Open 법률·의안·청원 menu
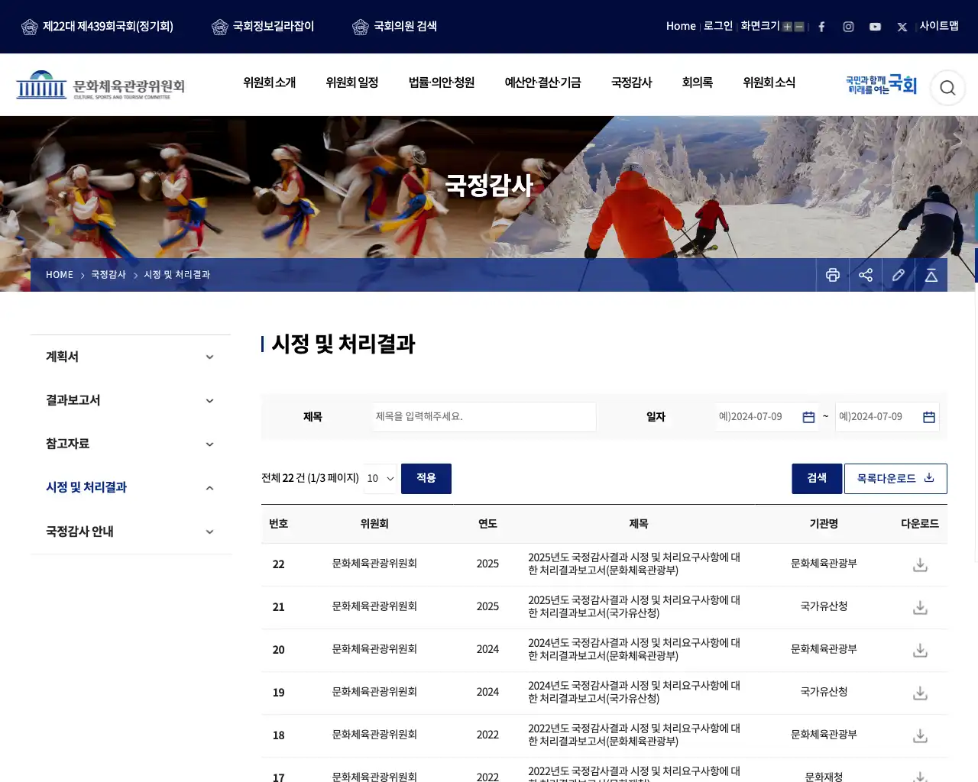978x782 pixels. [x=442, y=82]
